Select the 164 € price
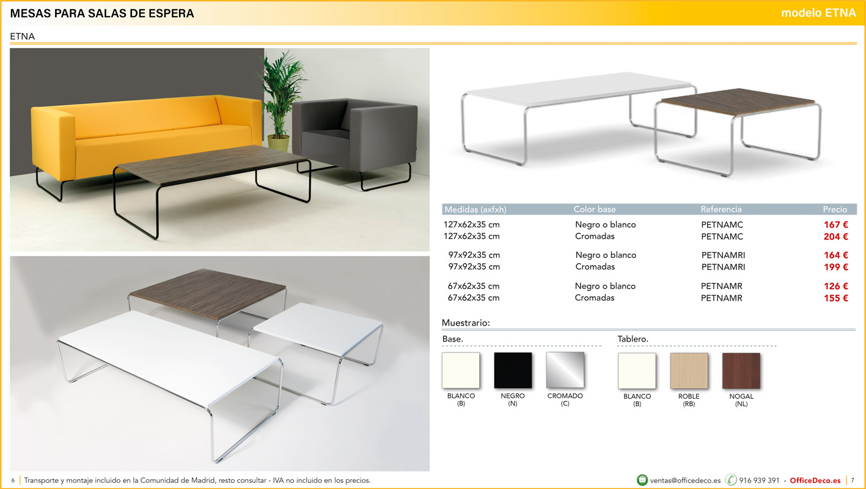866x489 pixels. (x=836, y=256)
